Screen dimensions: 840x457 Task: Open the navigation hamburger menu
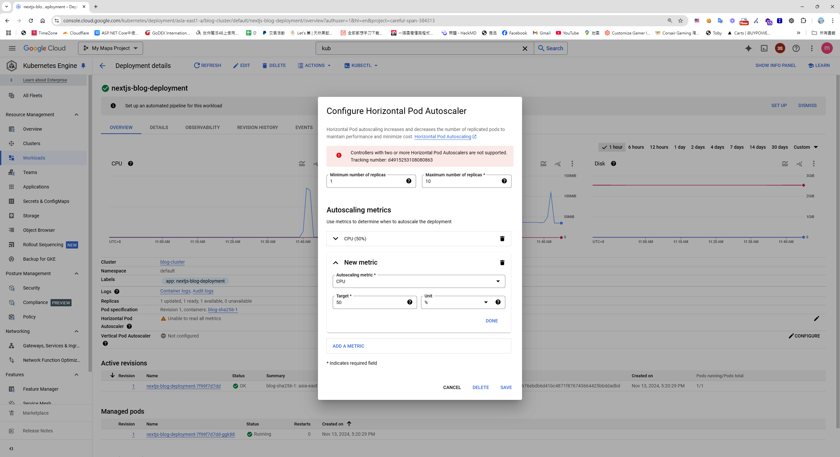tap(12, 48)
